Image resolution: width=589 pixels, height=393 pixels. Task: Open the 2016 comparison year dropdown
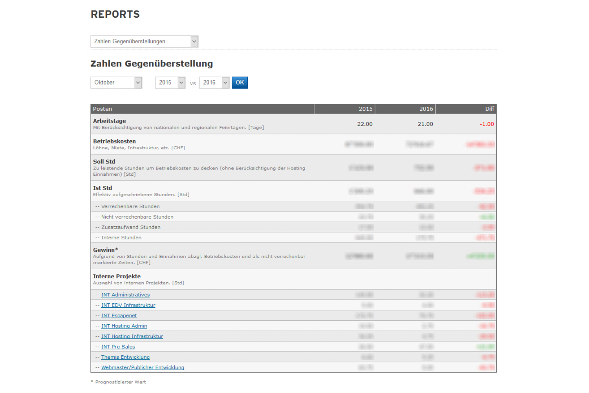[214, 83]
